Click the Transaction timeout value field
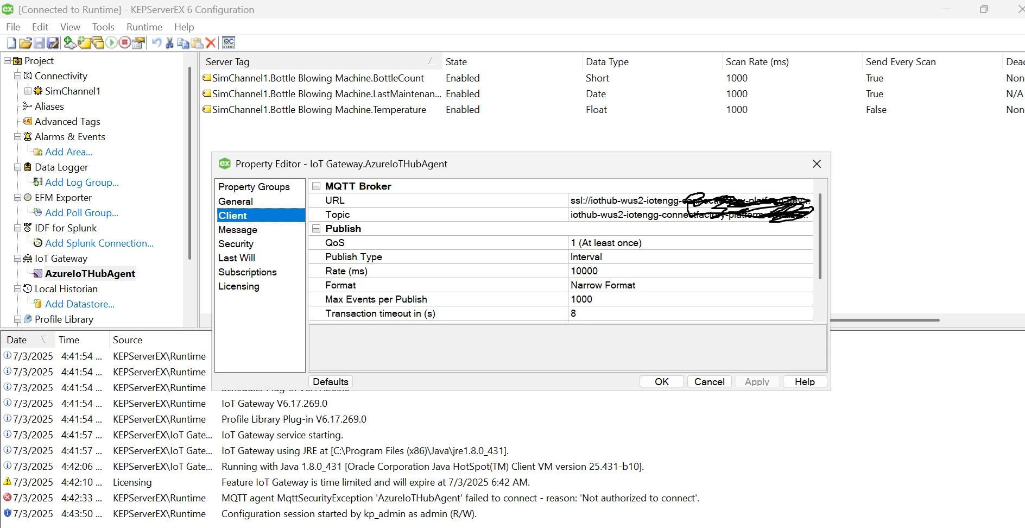 pos(690,313)
